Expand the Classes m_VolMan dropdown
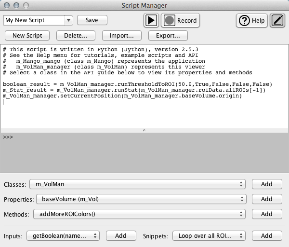The height and width of the screenshot is (247, 289). 137,184
